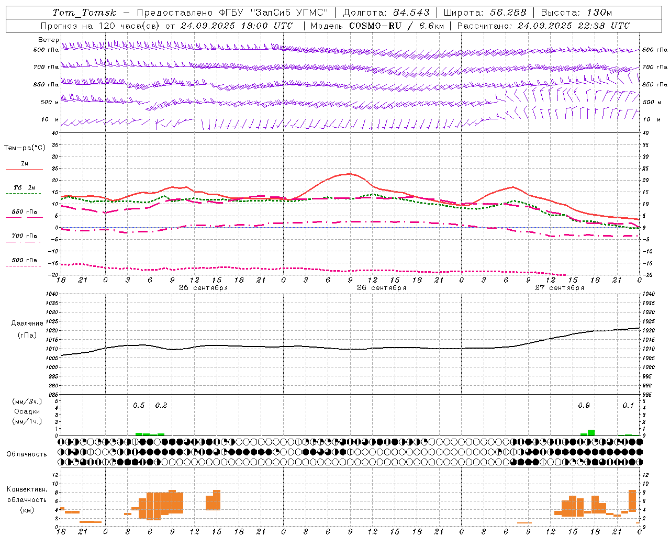This screenshot has height=536, width=670.
Task: Click the 'Осадки' precipitation label
Action: pos(27,411)
